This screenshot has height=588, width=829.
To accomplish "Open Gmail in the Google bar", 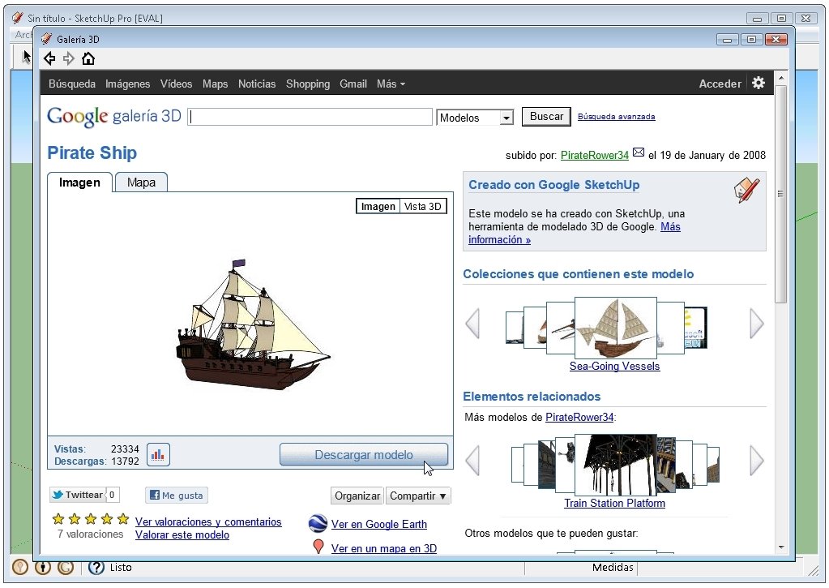I will point(353,84).
